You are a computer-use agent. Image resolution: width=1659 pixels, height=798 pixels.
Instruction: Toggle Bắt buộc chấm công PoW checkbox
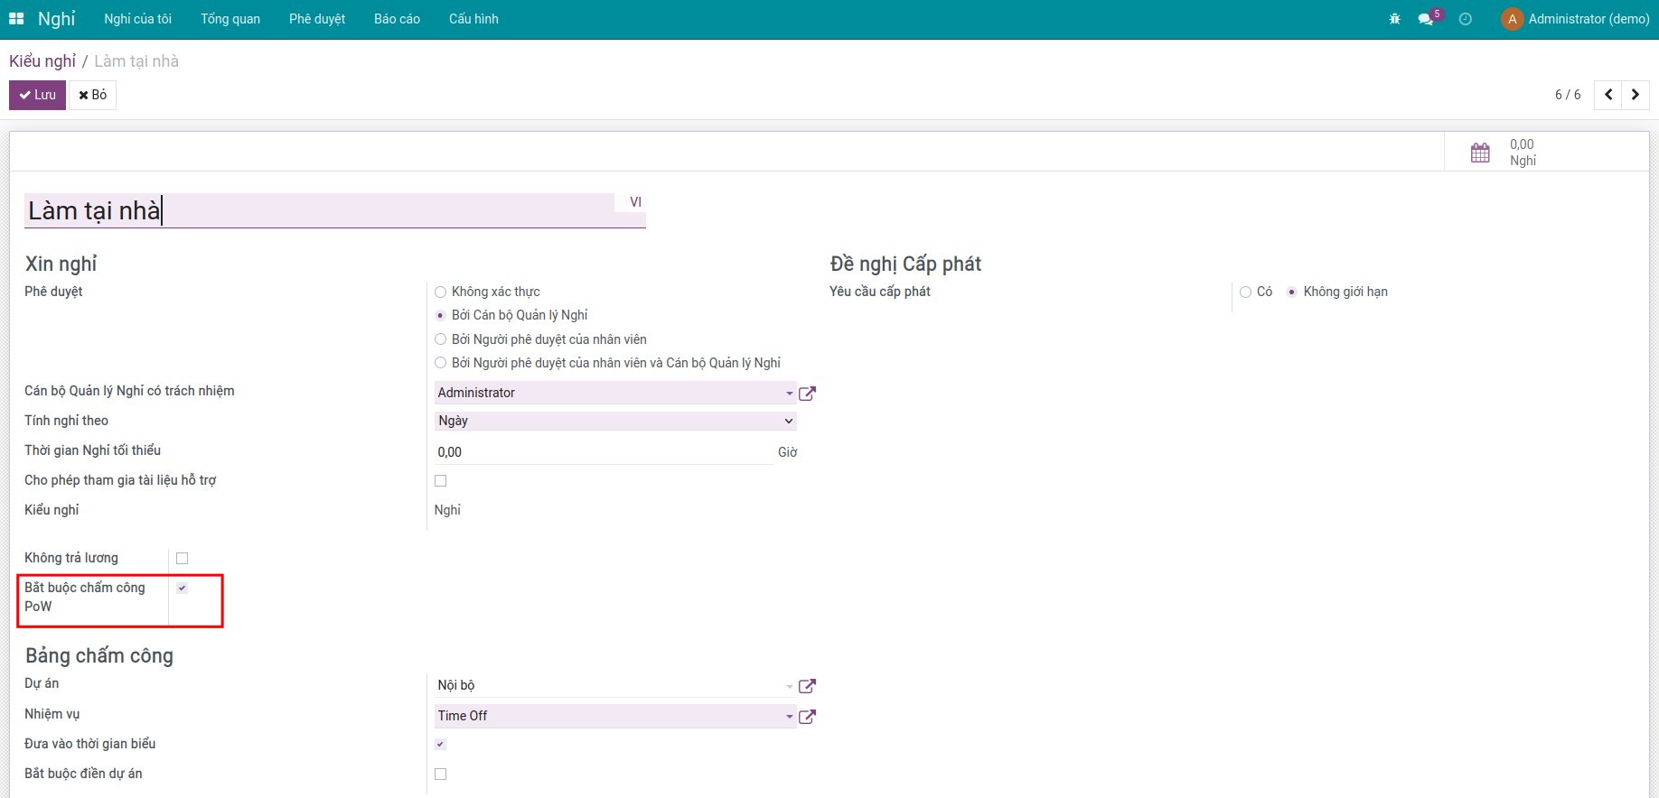pos(182,589)
